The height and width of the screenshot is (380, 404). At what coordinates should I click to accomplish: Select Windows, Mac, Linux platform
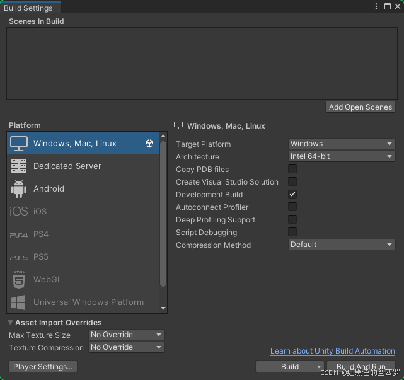[x=83, y=143]
